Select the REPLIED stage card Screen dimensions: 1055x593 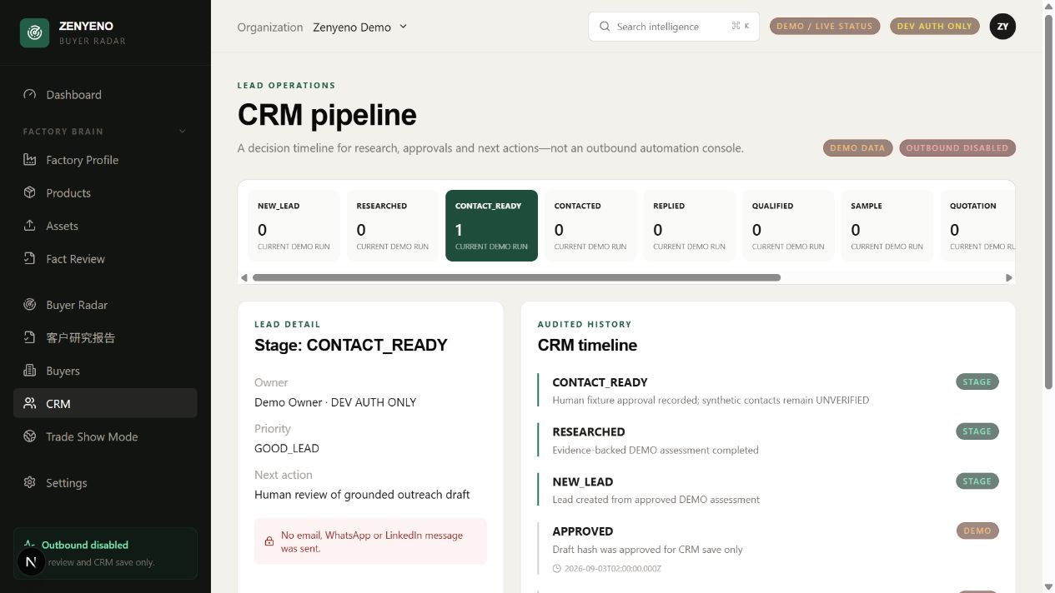point(689,226)
